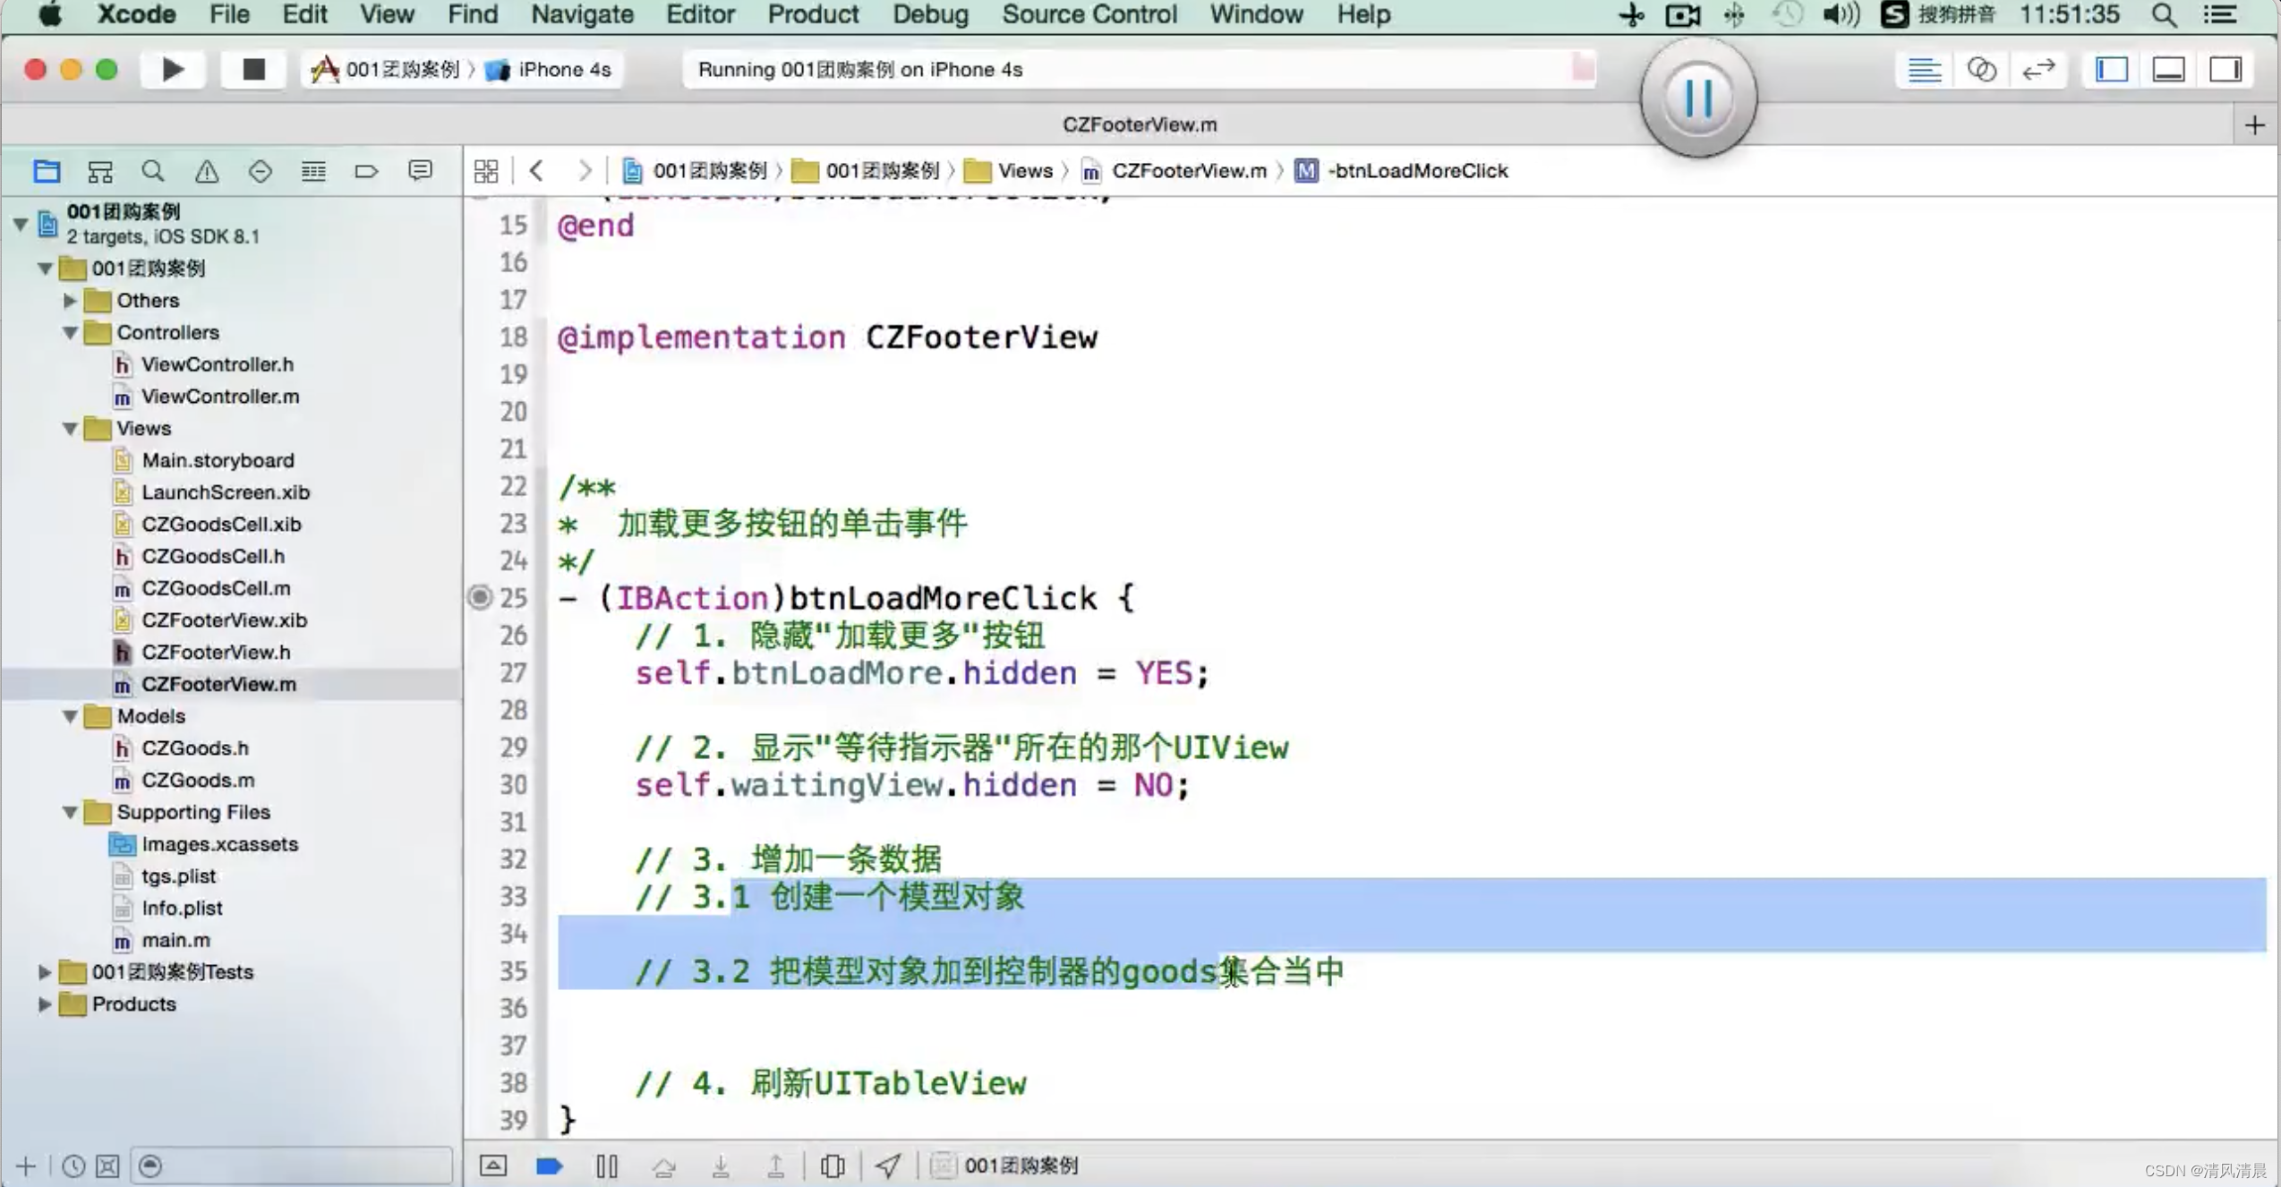Image resolution: width=2281 pixels, height=1187 pixels.
Task: Click the Editor menu in menu bar
Action: pyautogui.click(x=698, y=15)
